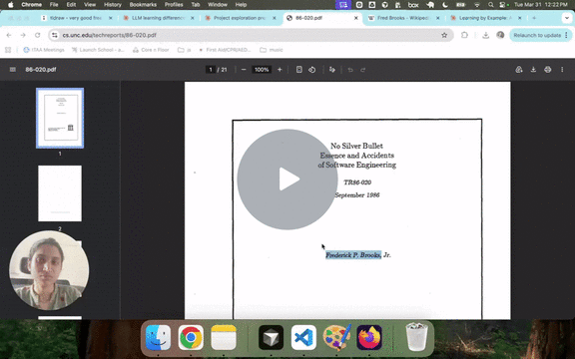The image size is (575, 359).
Task: Click the Fit to page icon
Action: [299, 70]
